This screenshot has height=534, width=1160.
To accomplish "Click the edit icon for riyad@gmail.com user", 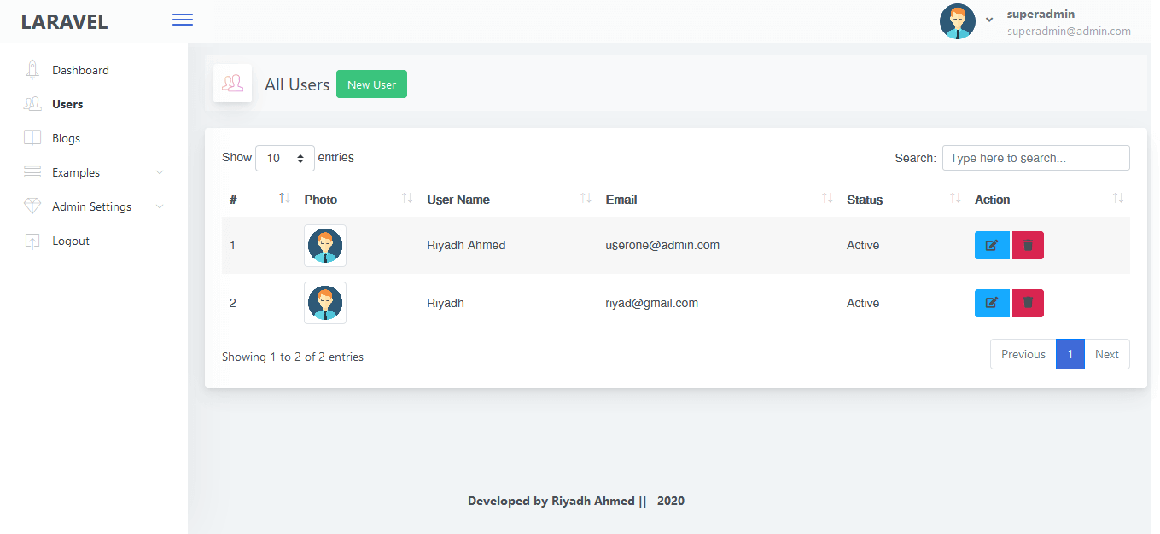I will tap(992, 303).
